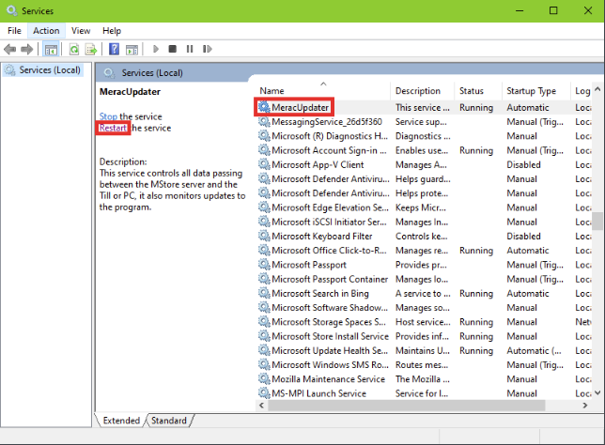The width and height of the screenshot is (605, 445).
Task: Click the Pause Service toolbar icon
Action: pos(190,49)
